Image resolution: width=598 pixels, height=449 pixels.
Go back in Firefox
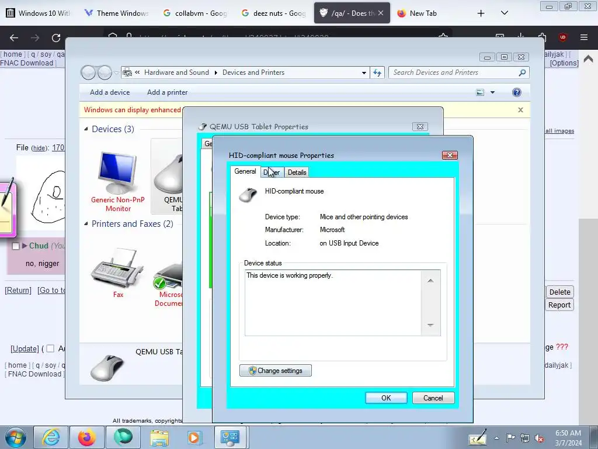[14, 37]
